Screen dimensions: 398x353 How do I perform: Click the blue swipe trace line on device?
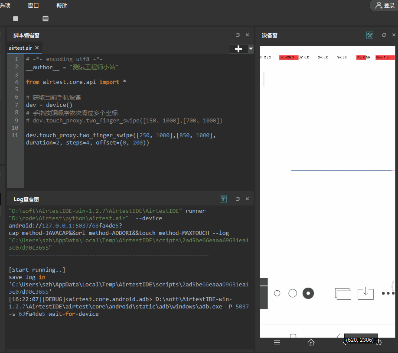tap(341, 170)
